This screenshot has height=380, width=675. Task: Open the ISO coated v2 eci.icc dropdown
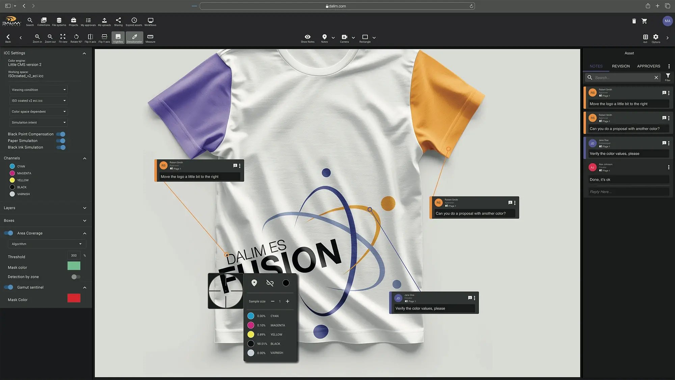(x=38, y=101)
